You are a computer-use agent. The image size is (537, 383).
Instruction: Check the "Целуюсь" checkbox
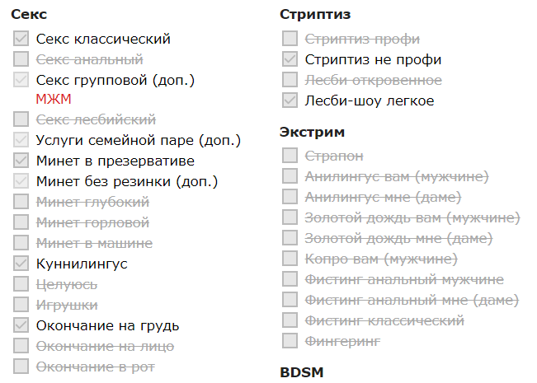pos(21,284)
